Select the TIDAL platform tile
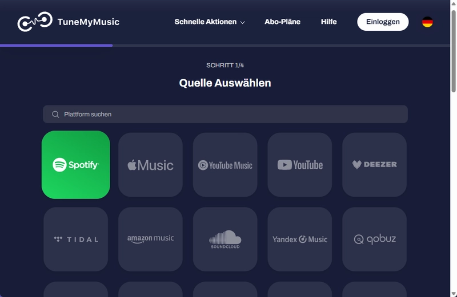The height and width of the screenshot is (297, 457). (x=76, y=239)
